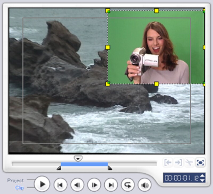Jump to the End of clip
The height and width of the screenshot is (194, 213).
(111, 185)
